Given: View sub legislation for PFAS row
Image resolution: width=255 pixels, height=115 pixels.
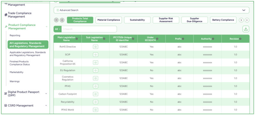Looking at the screenshot, I should click(x=96, y=86).
